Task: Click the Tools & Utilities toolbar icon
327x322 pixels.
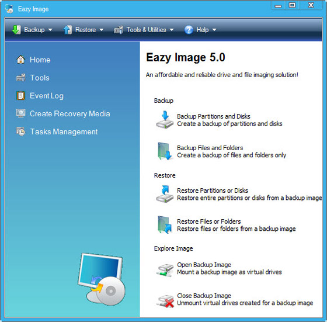Action: click(x=119, y=30)
